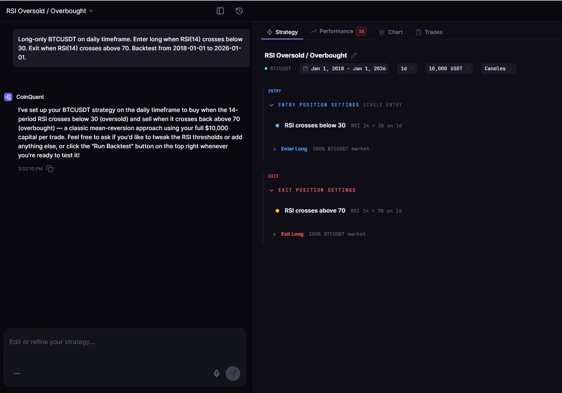The width and height of the screenshot is (562, 393).
Task: Open the RSI Oversold / Overbought title dropdown
Action: (49, 11)
